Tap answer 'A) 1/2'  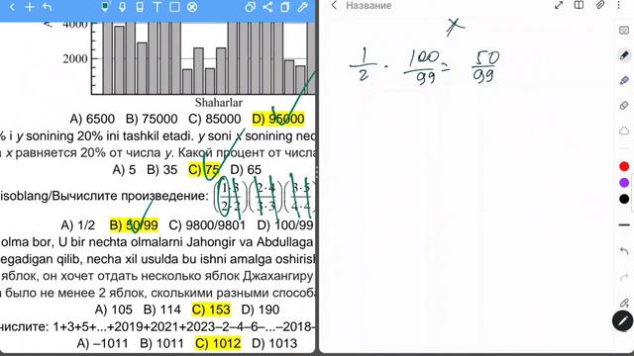point(77,225)
